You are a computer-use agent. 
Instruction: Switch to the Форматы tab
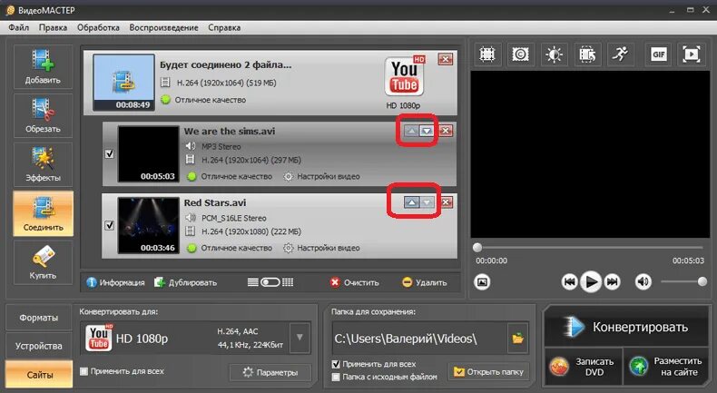[x=39, y=318]
